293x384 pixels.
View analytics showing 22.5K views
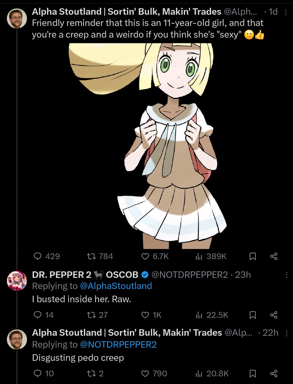(x=199, y=315)
